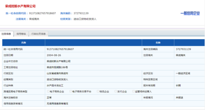Viewport: 205px width, 110px height.
Task: Check the 物流企业 checkbox
Action: (98, 91)
